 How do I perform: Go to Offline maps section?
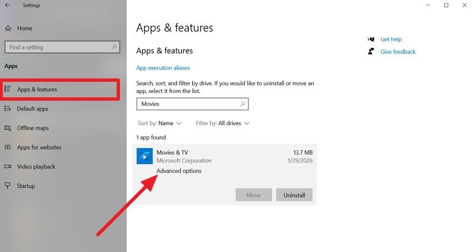[x=33, y=128]
